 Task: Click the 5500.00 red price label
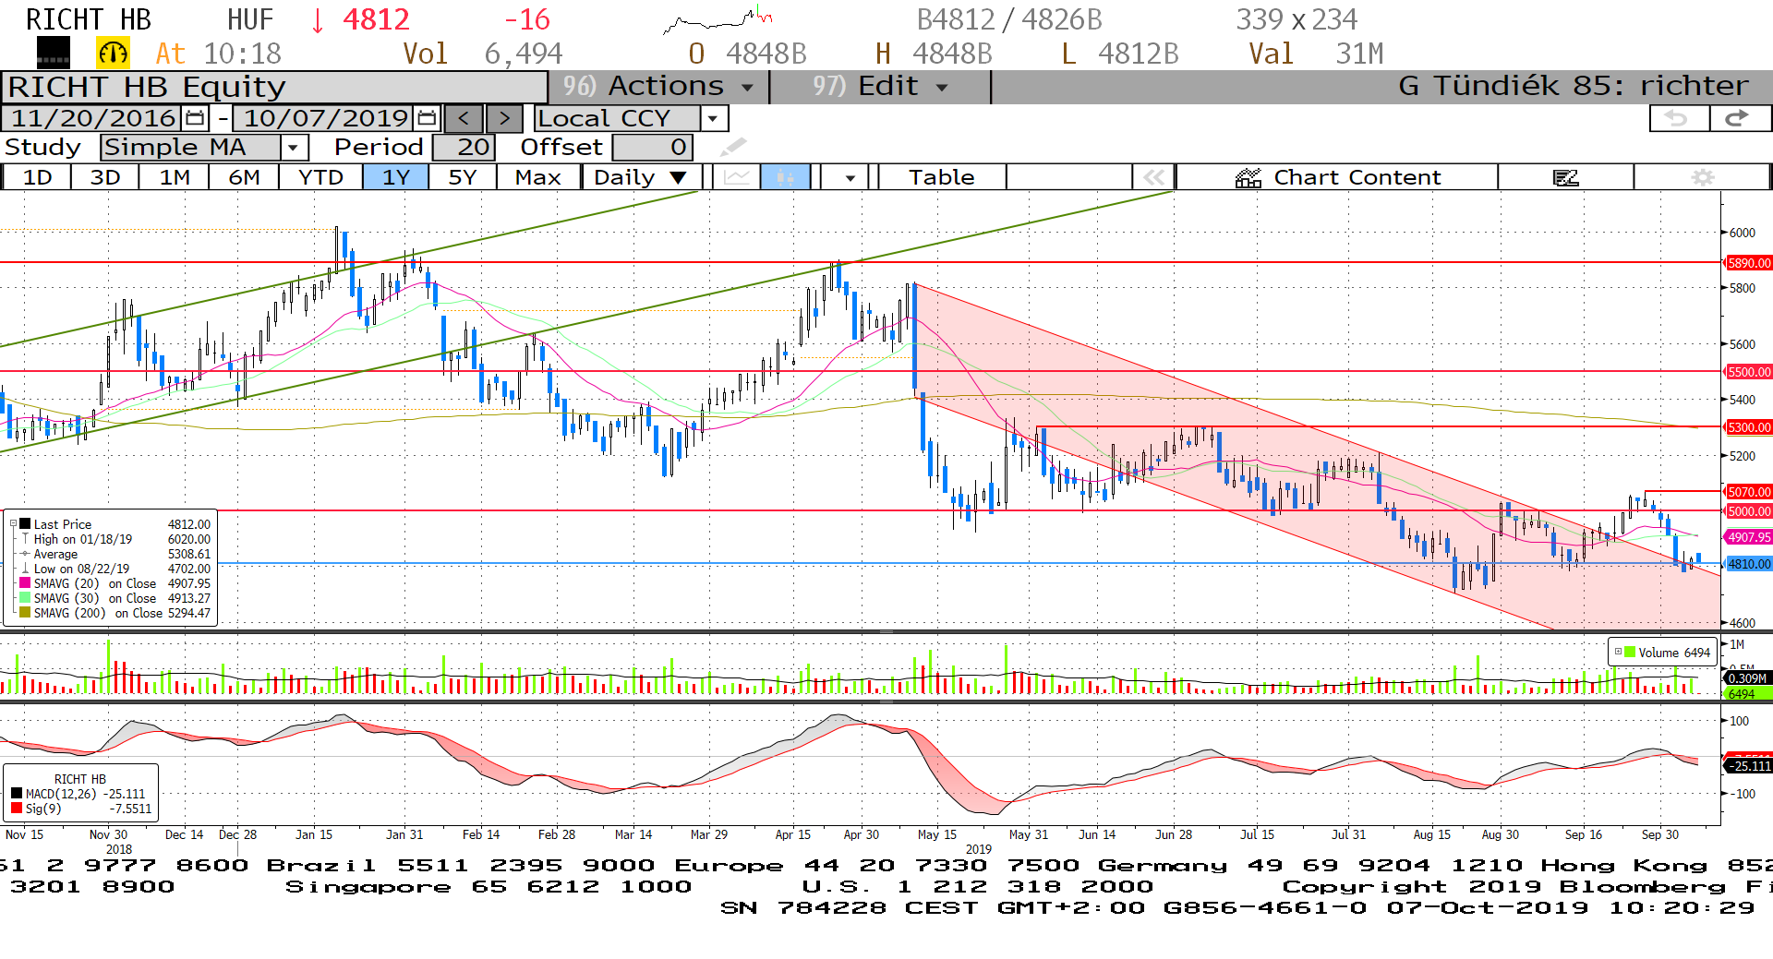(1748, 371)
